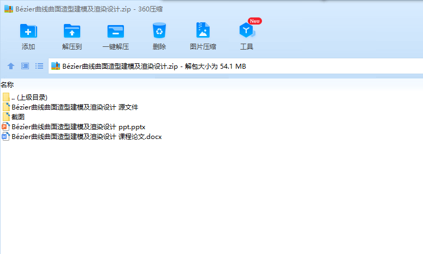Click the PowerPoint file icon for ppt.pptx
The height and width of the screenshot is (254, 423).
point(5,127)
